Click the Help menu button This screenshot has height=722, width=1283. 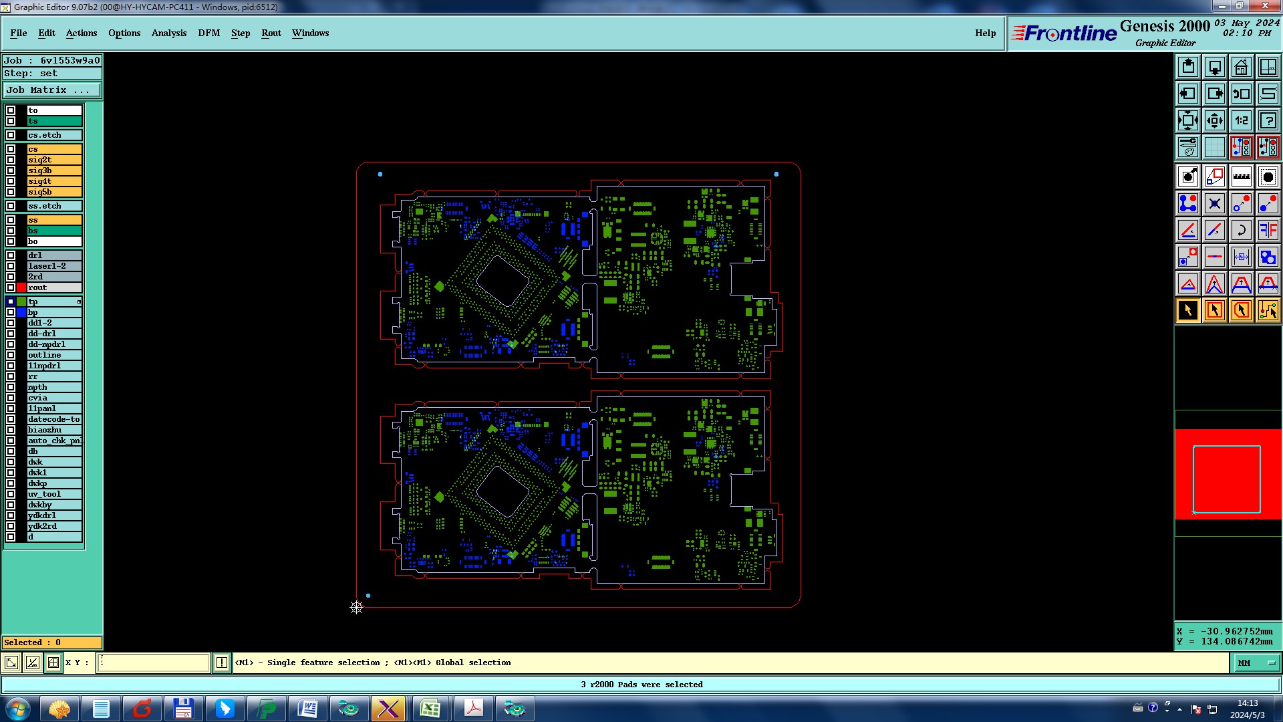pyautogui.click(x=985, y=33)
